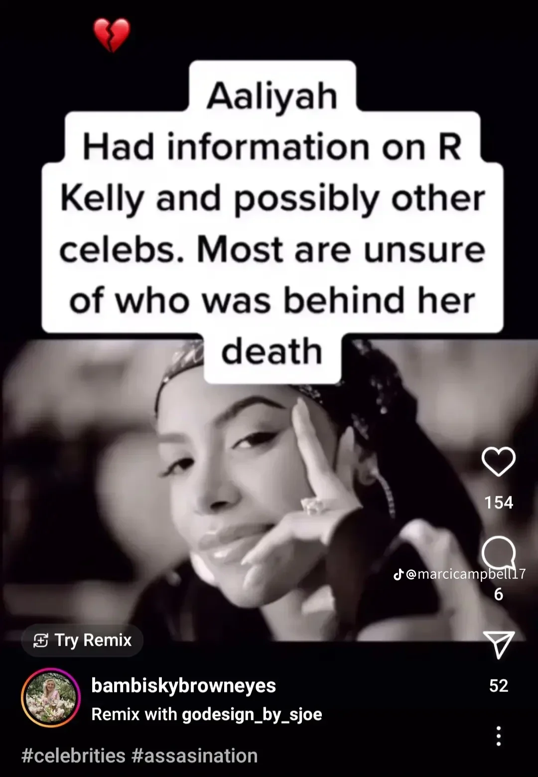This screenshot has height=777, width=538.
Task: Share the reel using the paper plane icon
Action: coord(498,645)
